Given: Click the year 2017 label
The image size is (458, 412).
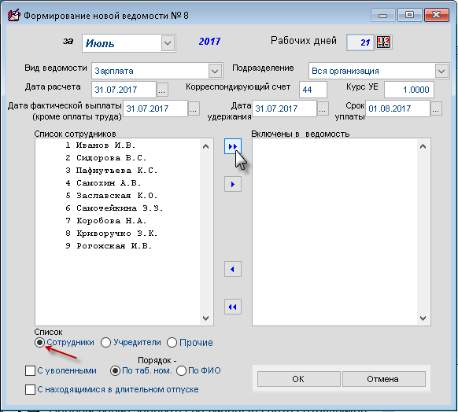Looking at the screenshot, I should tap(209, 42).
